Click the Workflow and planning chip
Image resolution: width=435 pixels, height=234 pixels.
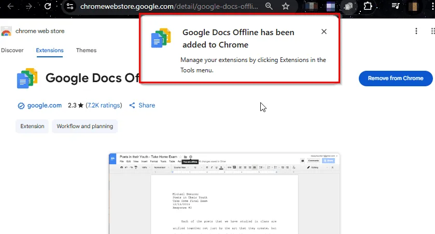pos(85,126)
